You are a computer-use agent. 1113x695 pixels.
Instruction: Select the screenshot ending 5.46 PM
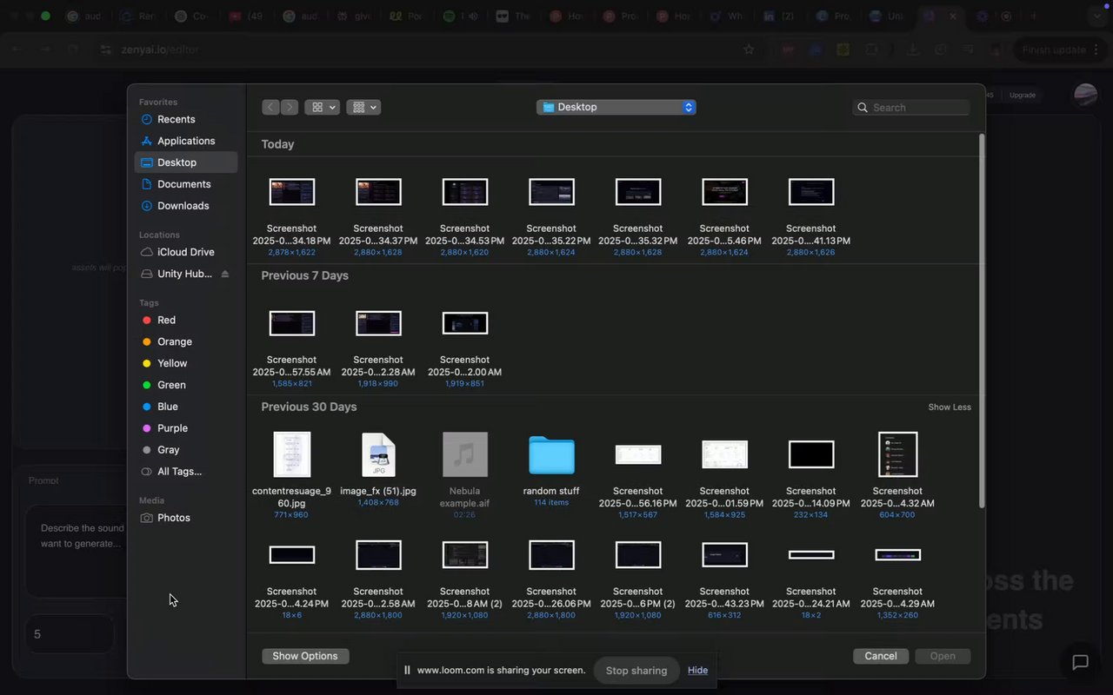(724, 192)
